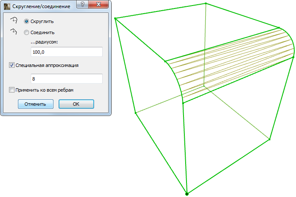The image size is (296, 197).
Task: Select the Соединить radio button
Action: click(27, 32)
